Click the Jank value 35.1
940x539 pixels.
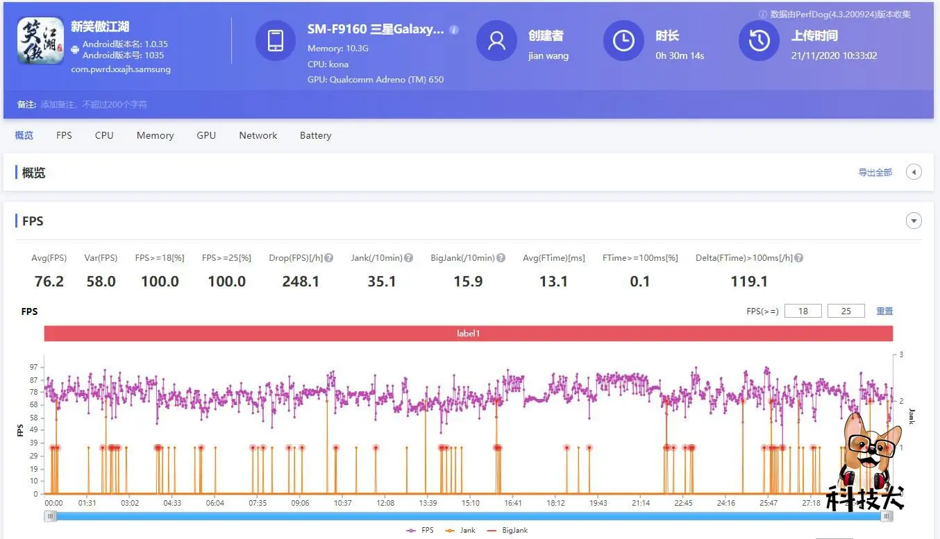(382, 282)
